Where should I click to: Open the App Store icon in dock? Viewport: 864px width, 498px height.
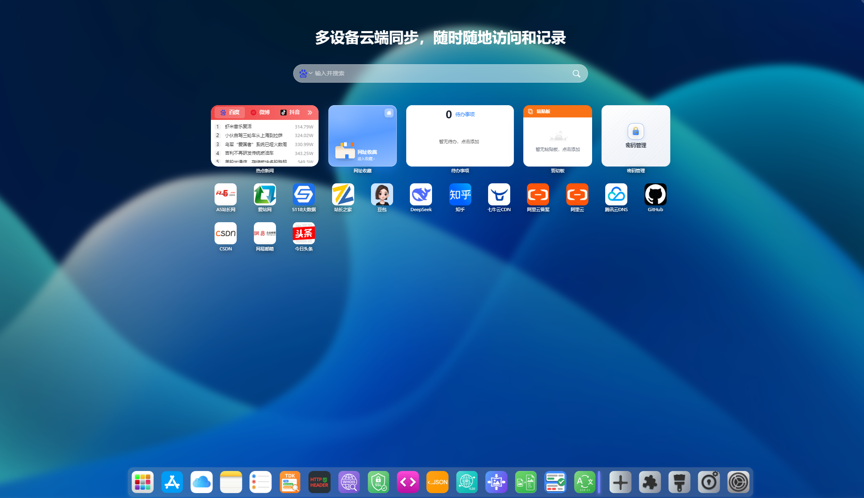click(172, 482)
